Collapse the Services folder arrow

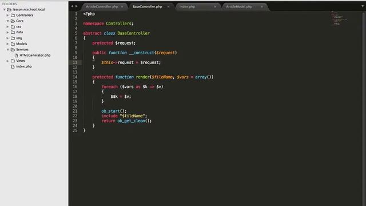(x=7, y=50)
